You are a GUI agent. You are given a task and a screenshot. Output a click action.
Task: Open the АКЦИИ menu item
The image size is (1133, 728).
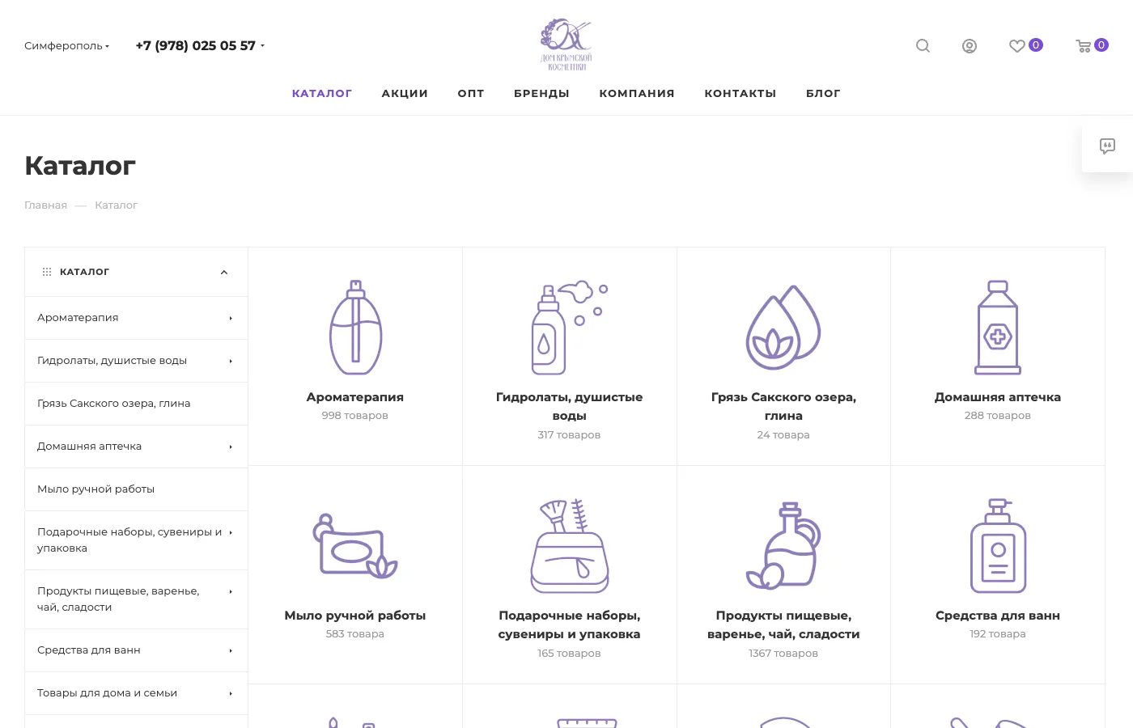[405, 94]
